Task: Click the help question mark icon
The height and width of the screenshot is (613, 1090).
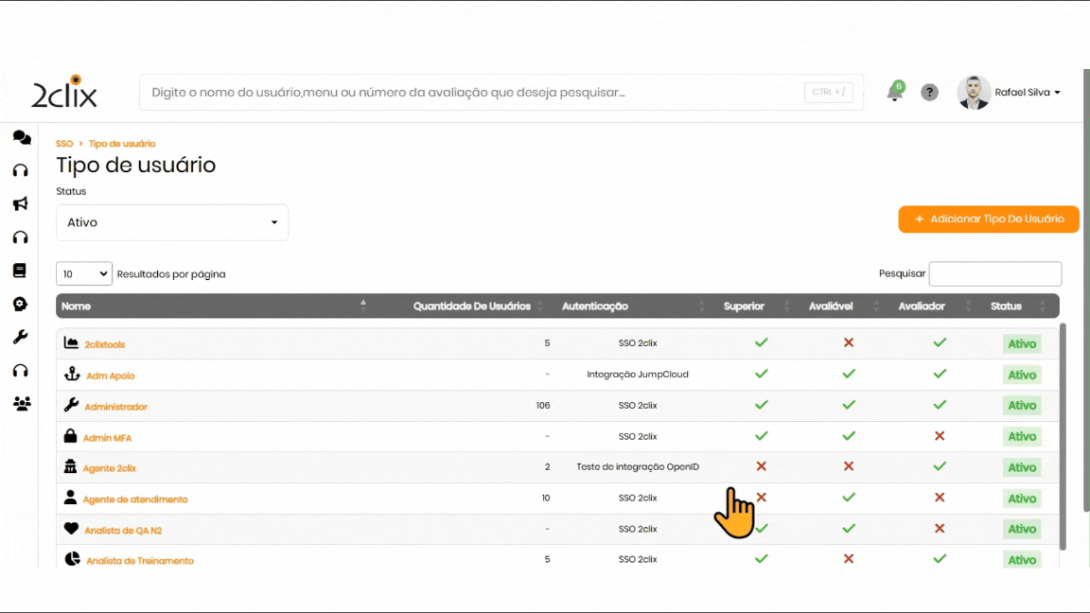Action: 929,93
